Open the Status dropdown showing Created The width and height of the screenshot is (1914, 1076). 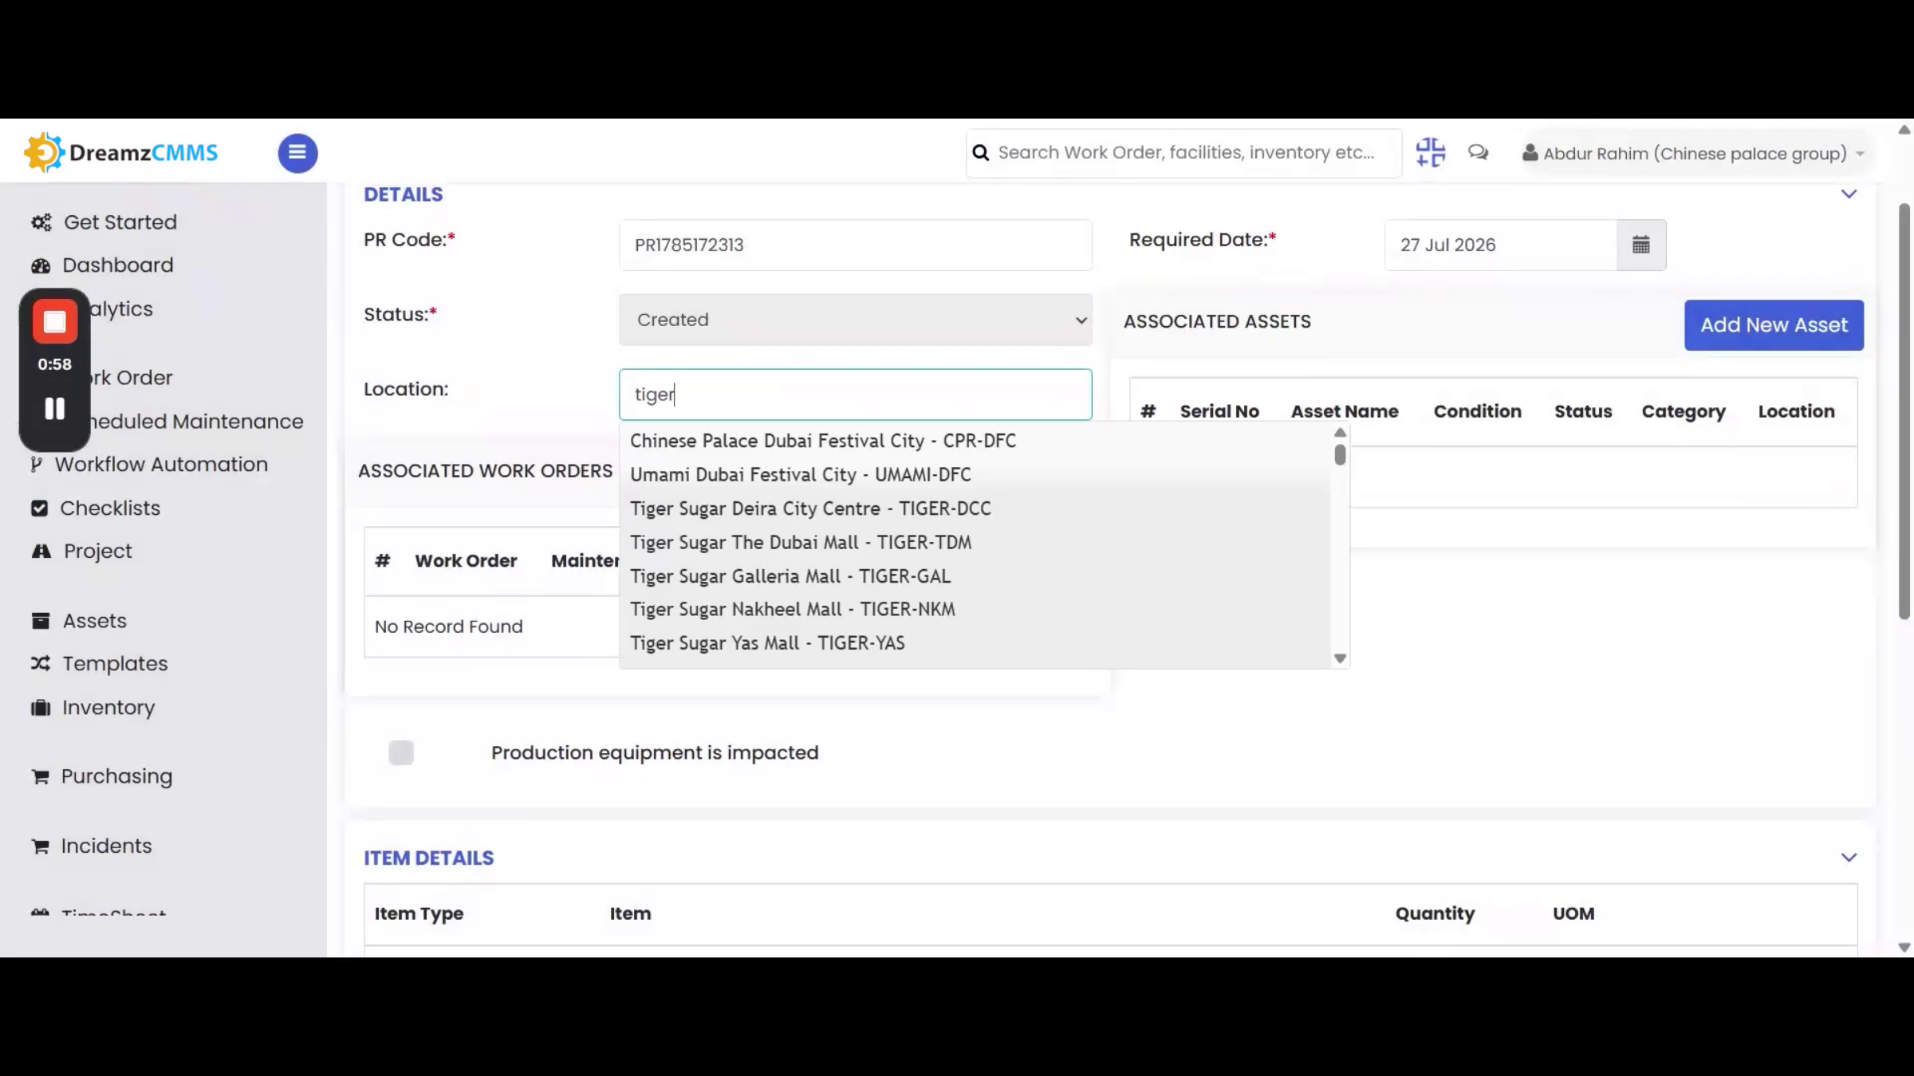[855, 320]
